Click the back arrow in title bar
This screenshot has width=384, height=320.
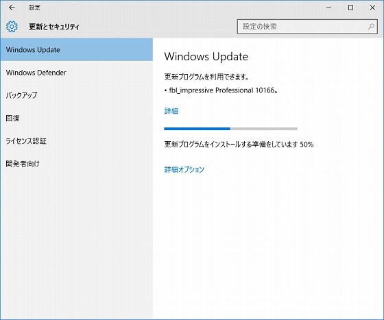[x=12, y=8]
